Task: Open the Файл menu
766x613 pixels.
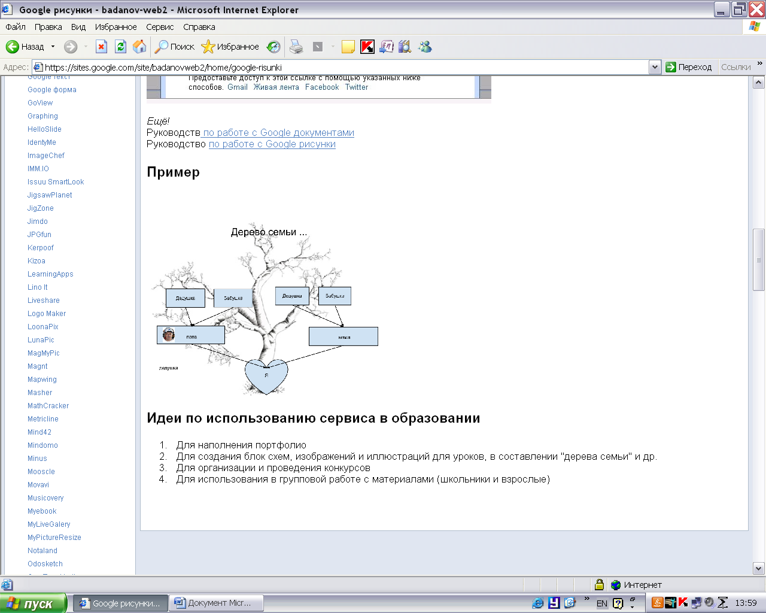Action: tap(16, 27)
